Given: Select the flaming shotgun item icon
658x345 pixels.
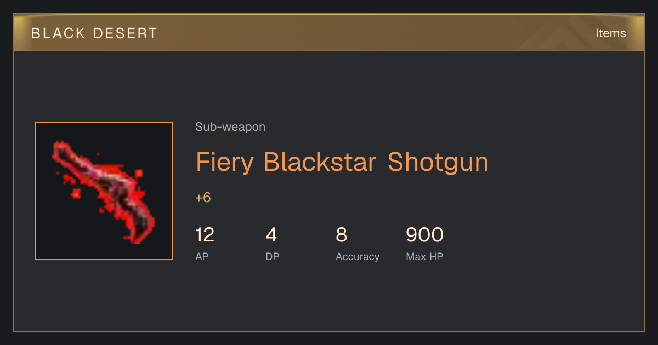Looking at the screenshot, I should pos(104,191).
